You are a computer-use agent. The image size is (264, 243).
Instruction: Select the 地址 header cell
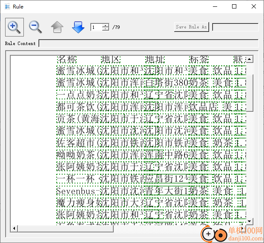point(155,59)
